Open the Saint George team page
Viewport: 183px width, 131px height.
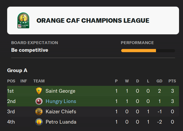[x=60, y=91]
